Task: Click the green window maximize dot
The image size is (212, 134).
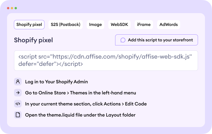Action: (x=16, y=8)
